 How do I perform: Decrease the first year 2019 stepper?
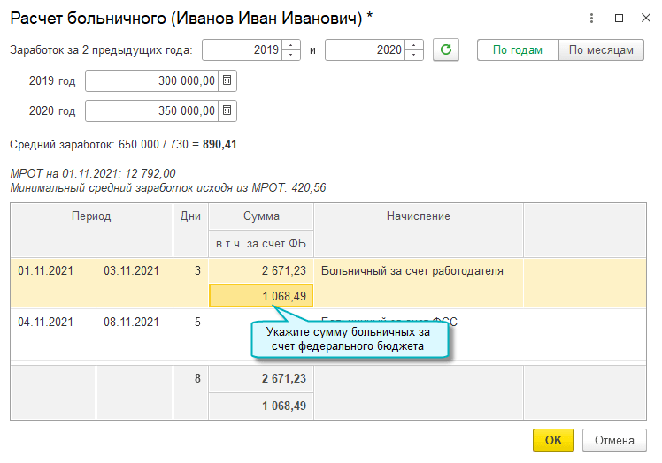291,56
